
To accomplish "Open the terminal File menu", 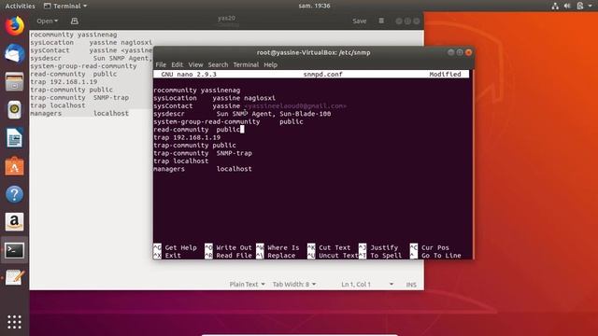I will [x=161, y=64].
